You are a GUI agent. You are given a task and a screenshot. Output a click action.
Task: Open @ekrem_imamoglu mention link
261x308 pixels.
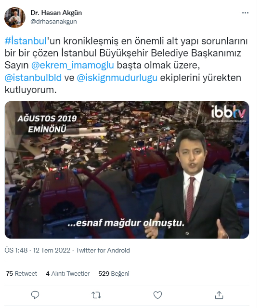pyautogui.click(x=73, y=65)
